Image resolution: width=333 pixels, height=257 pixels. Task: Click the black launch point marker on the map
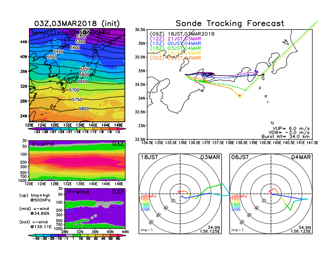click(x=263, y=75)
